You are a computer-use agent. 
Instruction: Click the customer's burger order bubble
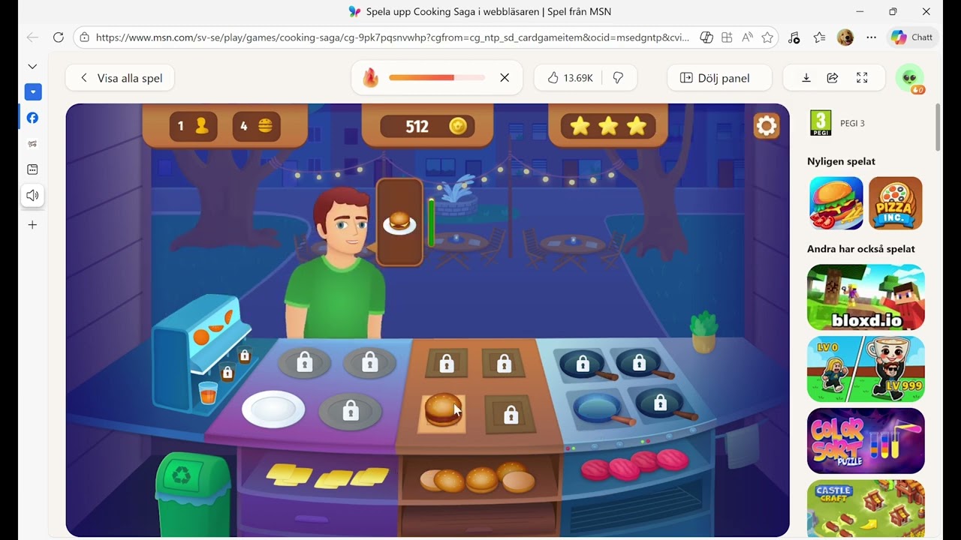(399, 222)
